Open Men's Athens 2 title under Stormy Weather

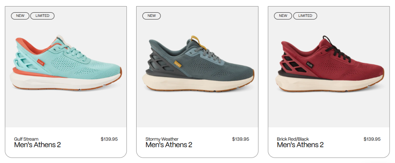(169, 145)
